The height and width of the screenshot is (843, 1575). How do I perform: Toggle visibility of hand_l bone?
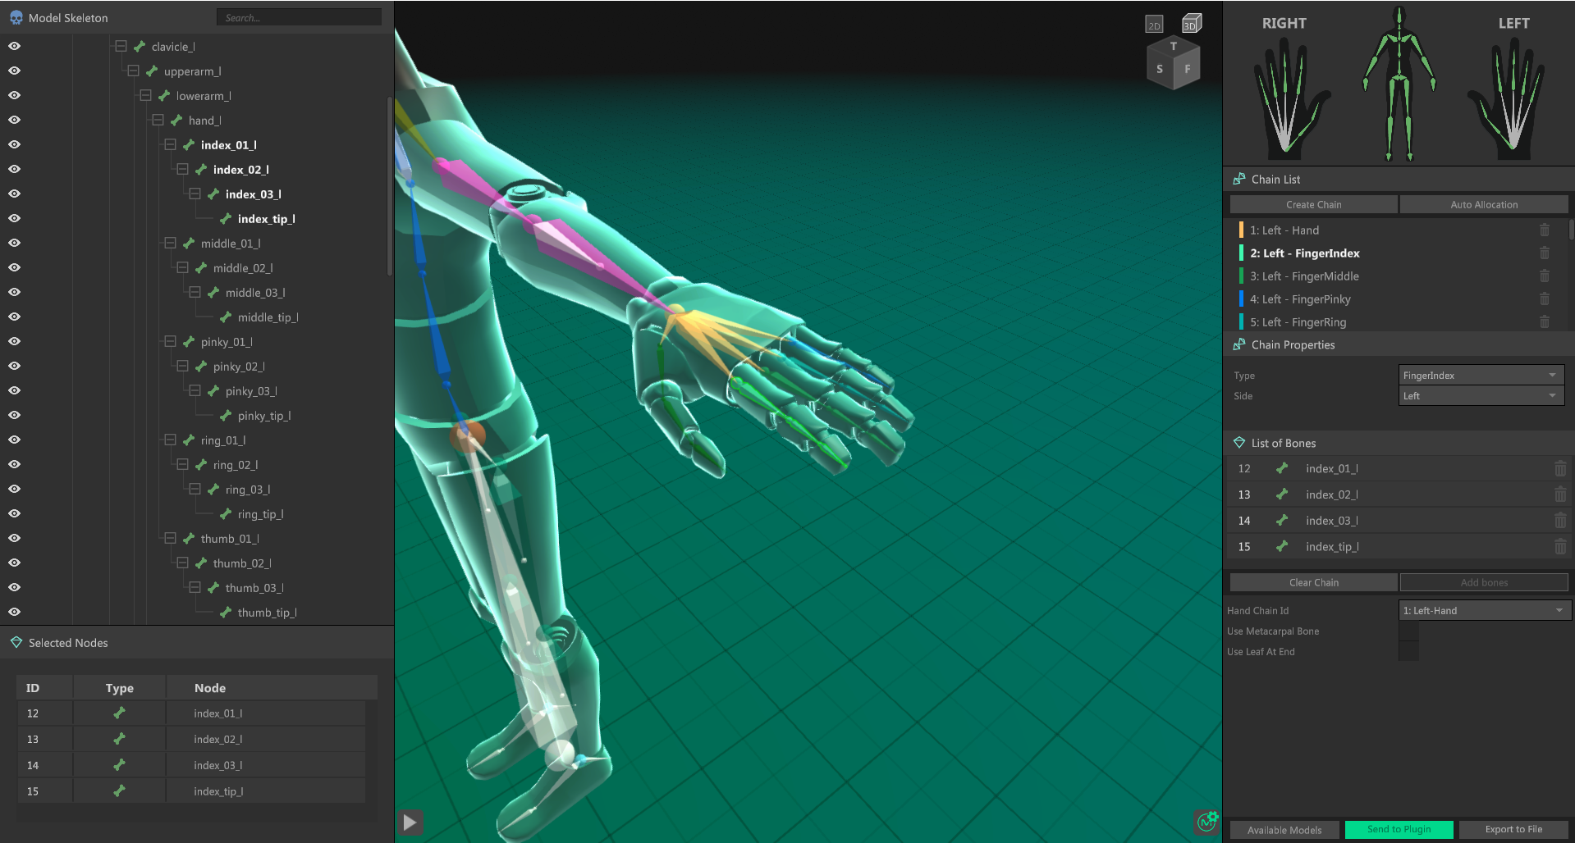click(15, 121)
